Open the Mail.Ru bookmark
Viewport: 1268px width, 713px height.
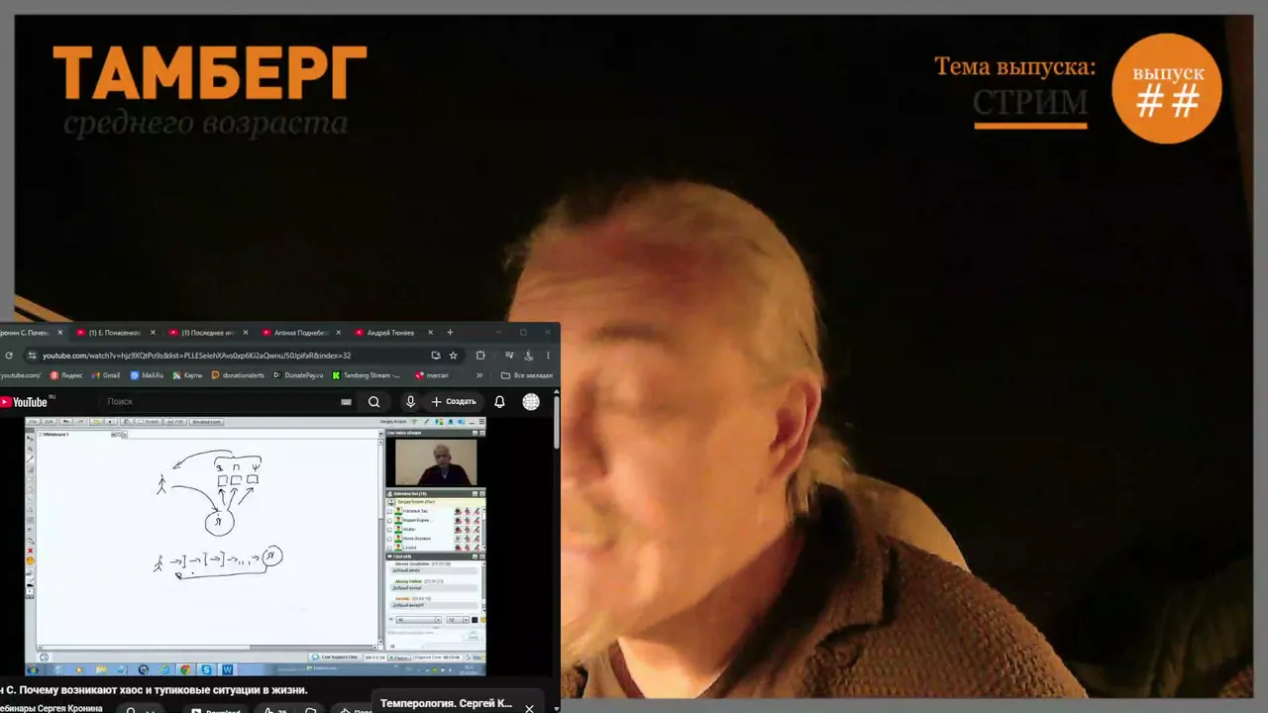(147, 375)
